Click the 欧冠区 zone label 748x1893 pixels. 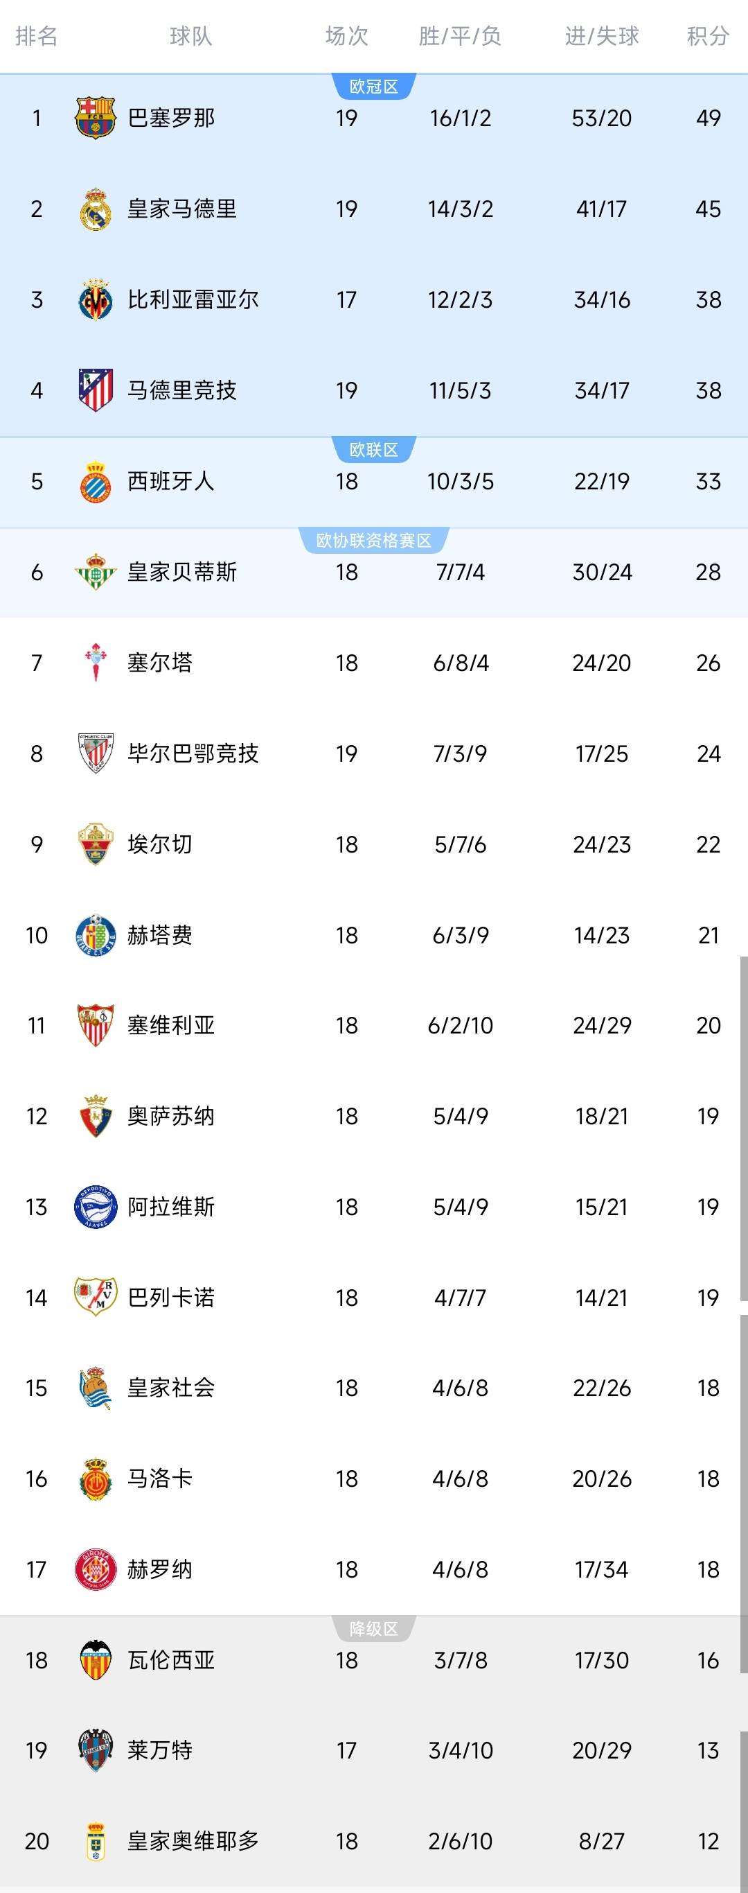[373, 87]
